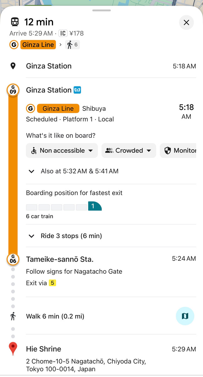Open the walking map preview button
Viewport: 203px width, 377px height.
185,316
